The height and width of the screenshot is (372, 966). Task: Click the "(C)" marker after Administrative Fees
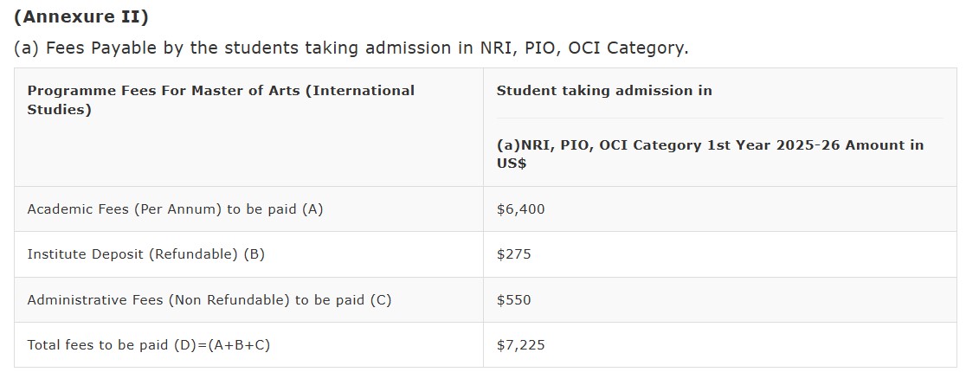click(381, 300)
